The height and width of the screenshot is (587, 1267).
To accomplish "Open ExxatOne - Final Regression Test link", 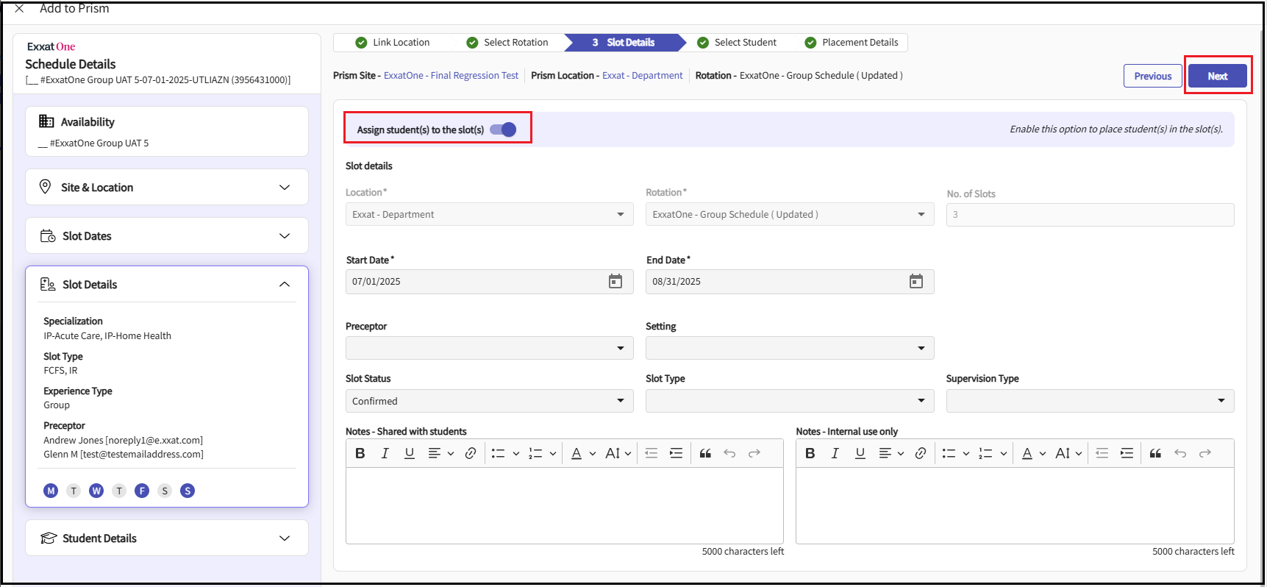I will click(451, 76).
